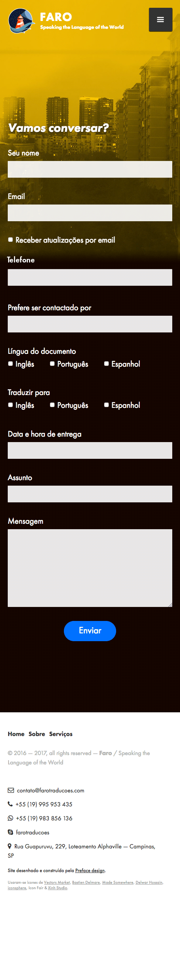Click the Enviar button
180x953 pixels.
pos(90,631)
